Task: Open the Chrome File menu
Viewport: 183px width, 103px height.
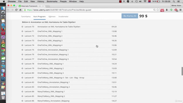Action: click(20, 1)
